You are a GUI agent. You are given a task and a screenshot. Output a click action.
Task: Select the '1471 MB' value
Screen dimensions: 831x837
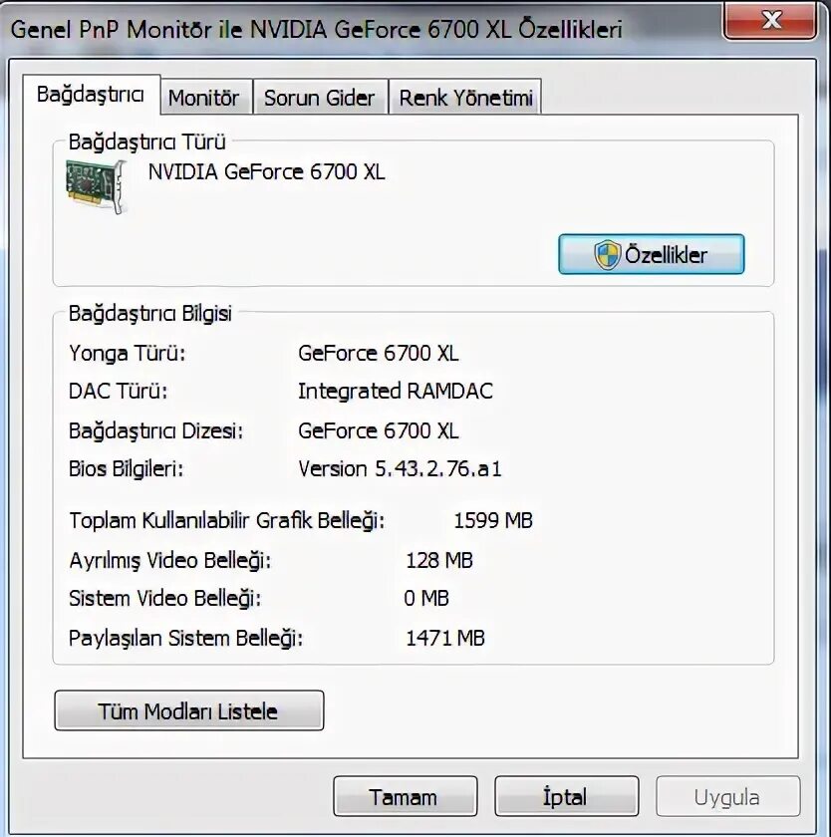click(x=445, y=639)
